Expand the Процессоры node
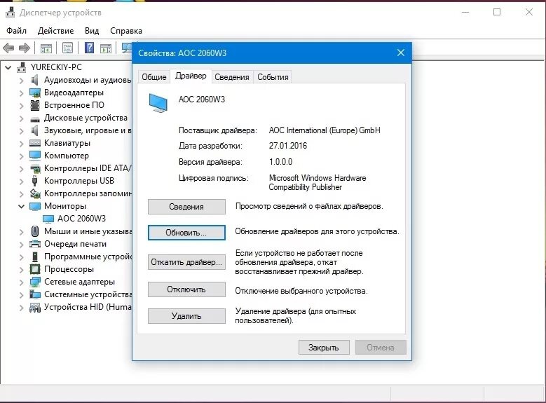The image size is (546, 403). [21, 270]
